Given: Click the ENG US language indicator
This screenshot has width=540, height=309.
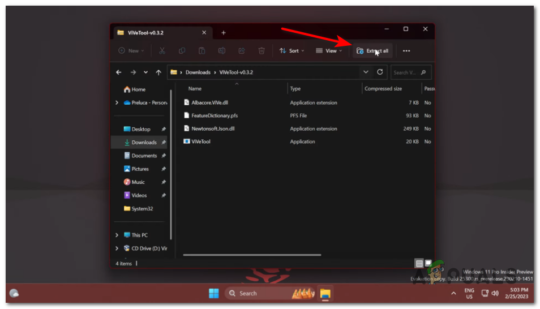Looking at the screenshot, I should [x=469, y=294].
